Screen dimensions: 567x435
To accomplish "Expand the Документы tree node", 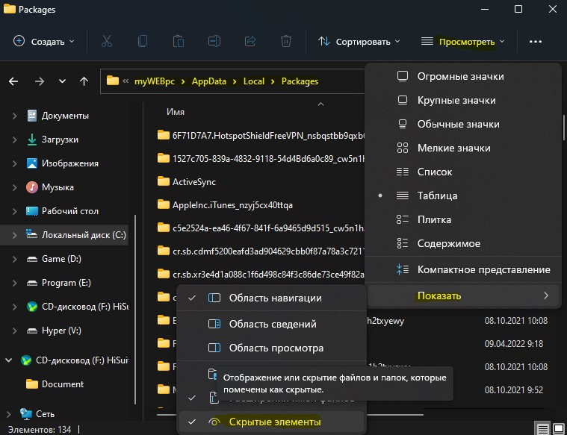I will click(x=14, y=116).
